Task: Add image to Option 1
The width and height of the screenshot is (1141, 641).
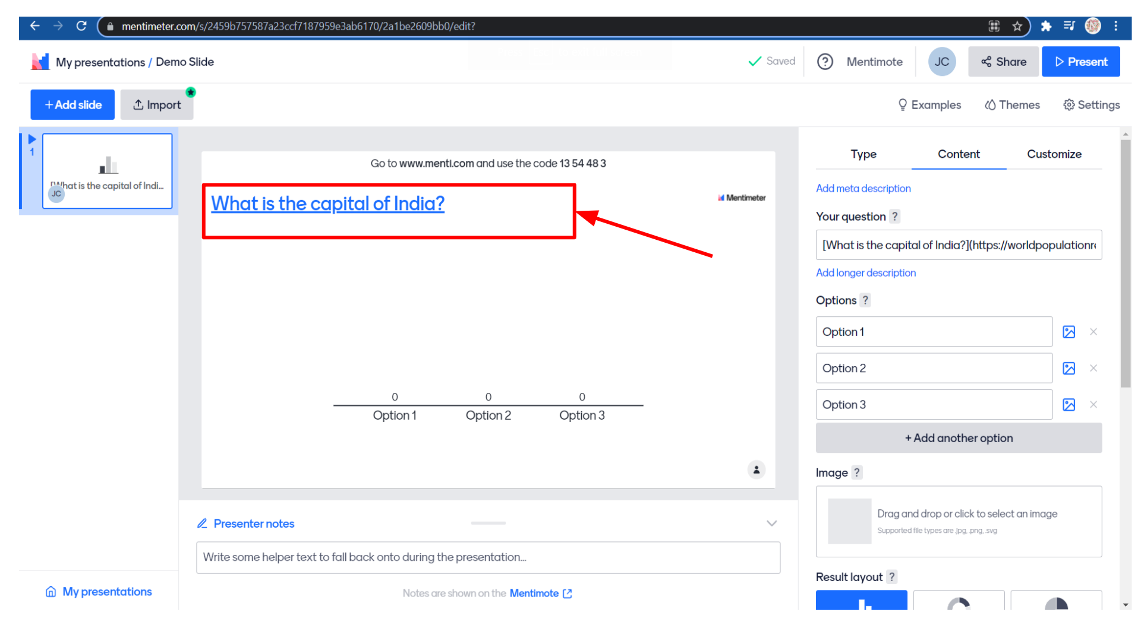Action: tap(1068, 332)
